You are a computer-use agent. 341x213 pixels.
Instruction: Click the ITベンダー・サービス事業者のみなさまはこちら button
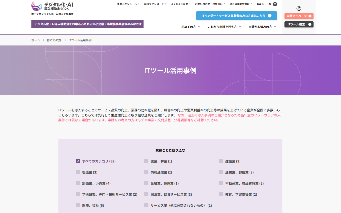pos(235,15)
